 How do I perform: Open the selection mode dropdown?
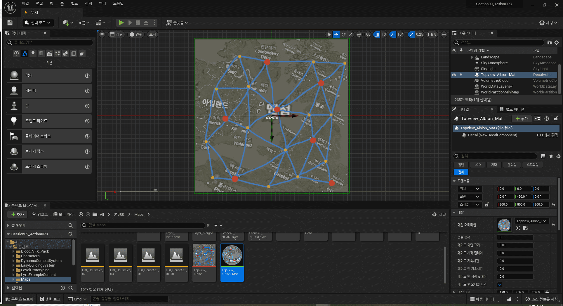click(x=38, y=23)
